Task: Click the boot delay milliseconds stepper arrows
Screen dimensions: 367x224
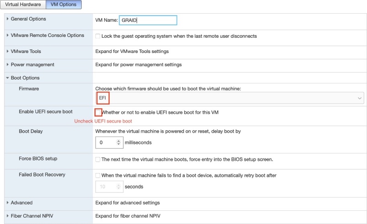Action: click(x=119, y=143)
